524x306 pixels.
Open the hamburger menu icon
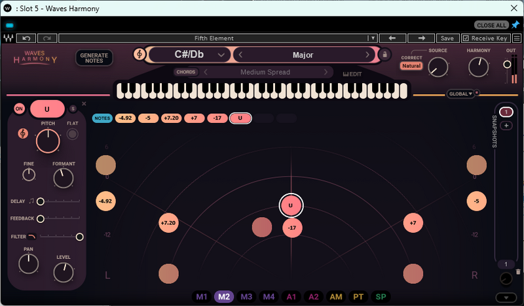pyautogui.click(x=517, y=39)
